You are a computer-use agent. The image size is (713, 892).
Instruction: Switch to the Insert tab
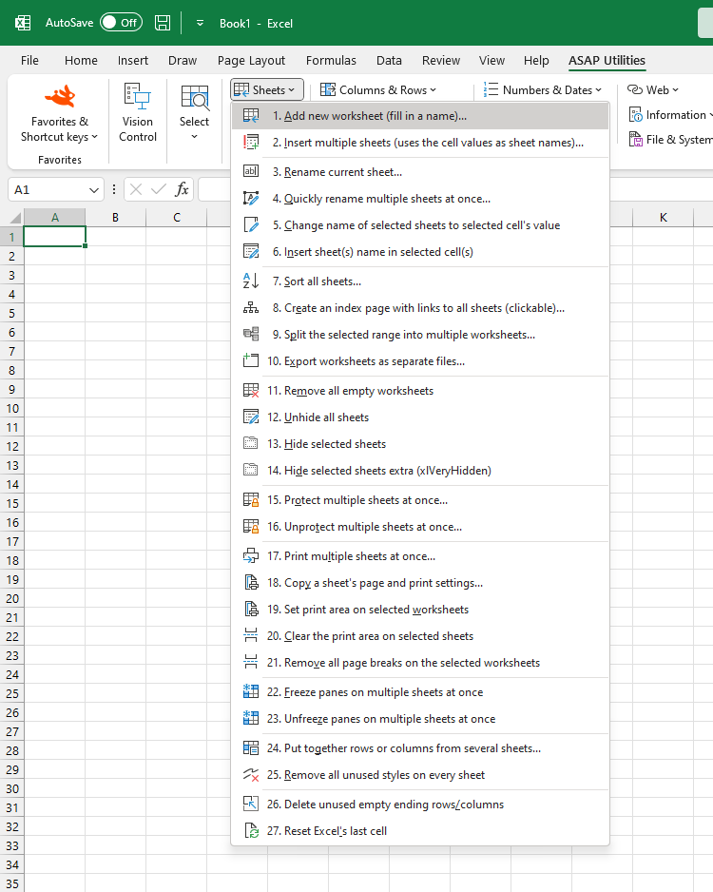[x=132, y=60]
